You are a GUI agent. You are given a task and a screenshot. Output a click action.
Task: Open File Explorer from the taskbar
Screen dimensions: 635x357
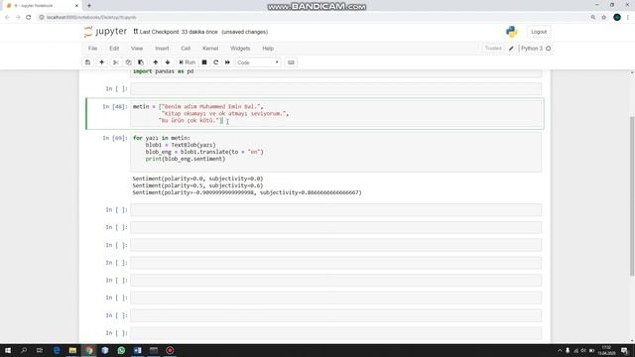pyautogui.click(x=72, y=350)
